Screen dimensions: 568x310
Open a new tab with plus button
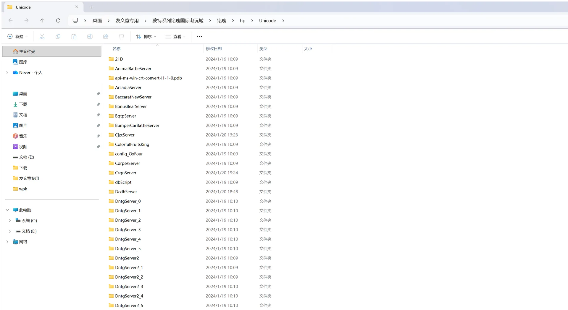tap(91, 7)
